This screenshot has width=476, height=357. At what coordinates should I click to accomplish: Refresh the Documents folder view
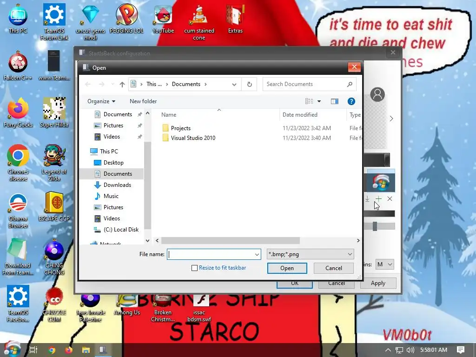(250, 84)
